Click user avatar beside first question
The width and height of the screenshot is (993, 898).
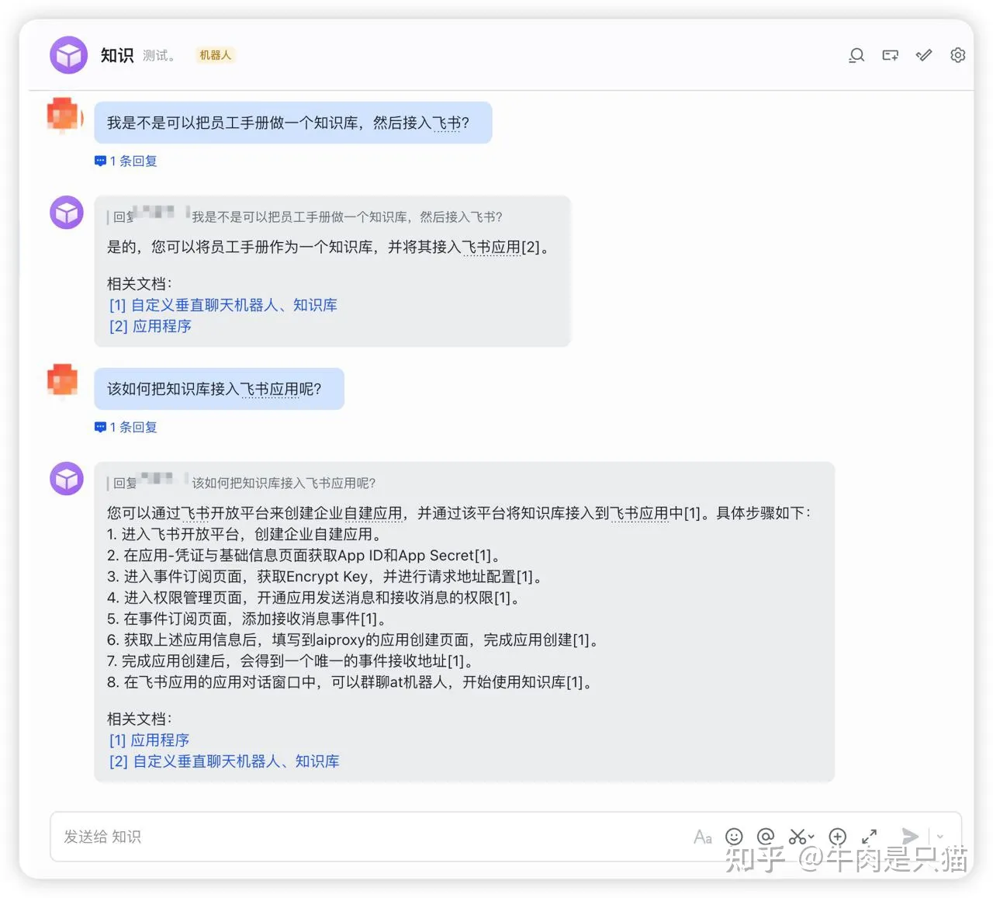(64, 116)
